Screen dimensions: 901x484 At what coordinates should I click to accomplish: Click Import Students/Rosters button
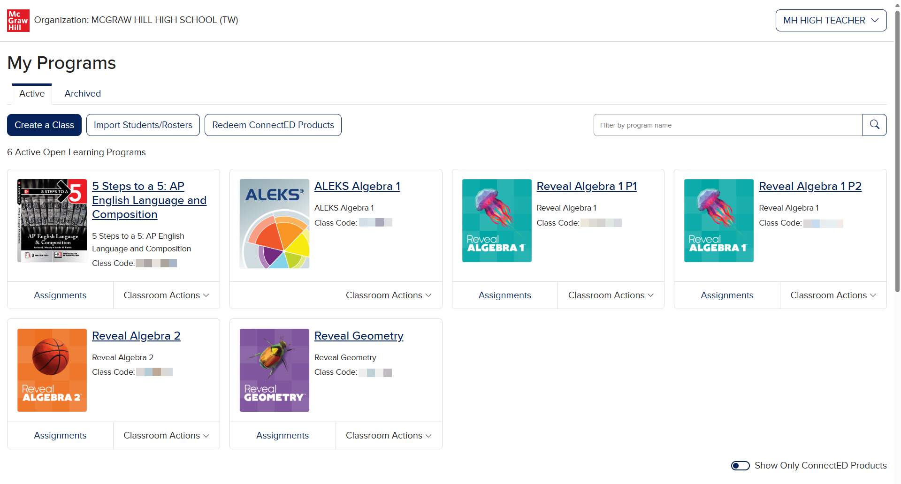point(143,125)
